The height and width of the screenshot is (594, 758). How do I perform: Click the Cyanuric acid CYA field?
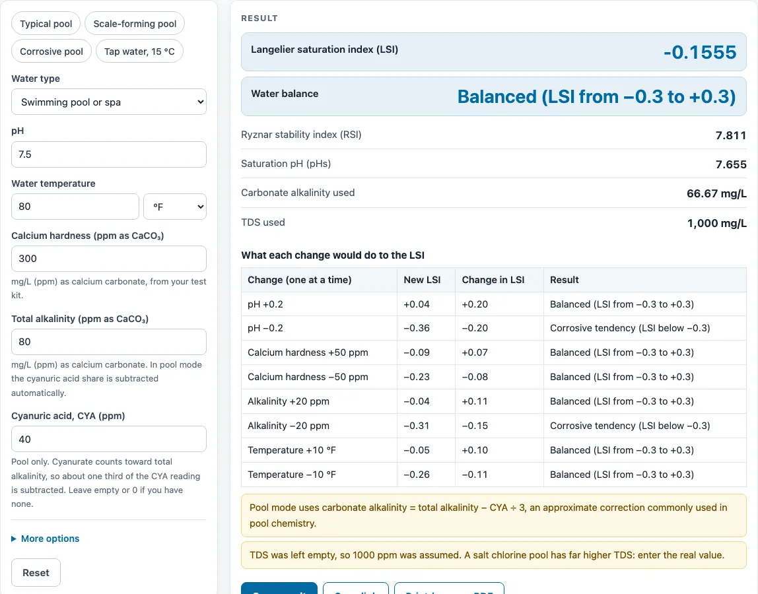(x=109, y=439)
